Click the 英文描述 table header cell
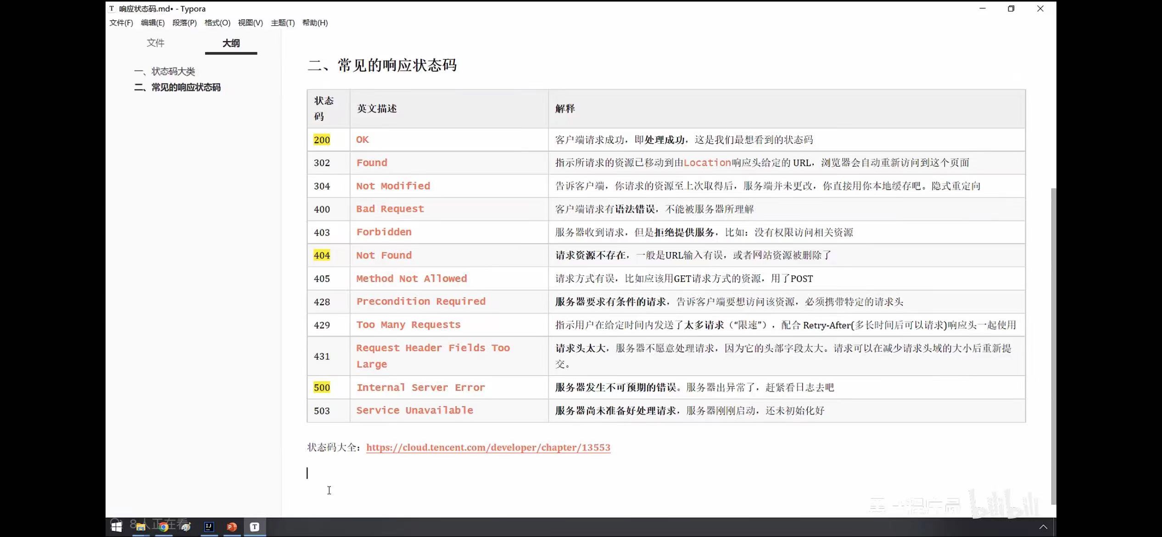Screen dimensions: 1162x537 449,109
